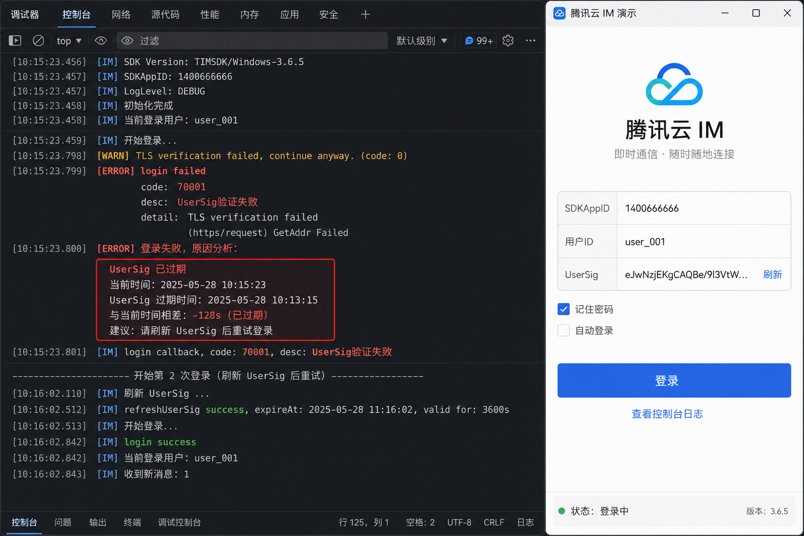
Task: Open the three-dot more options menu
Action: click(530, 40)
